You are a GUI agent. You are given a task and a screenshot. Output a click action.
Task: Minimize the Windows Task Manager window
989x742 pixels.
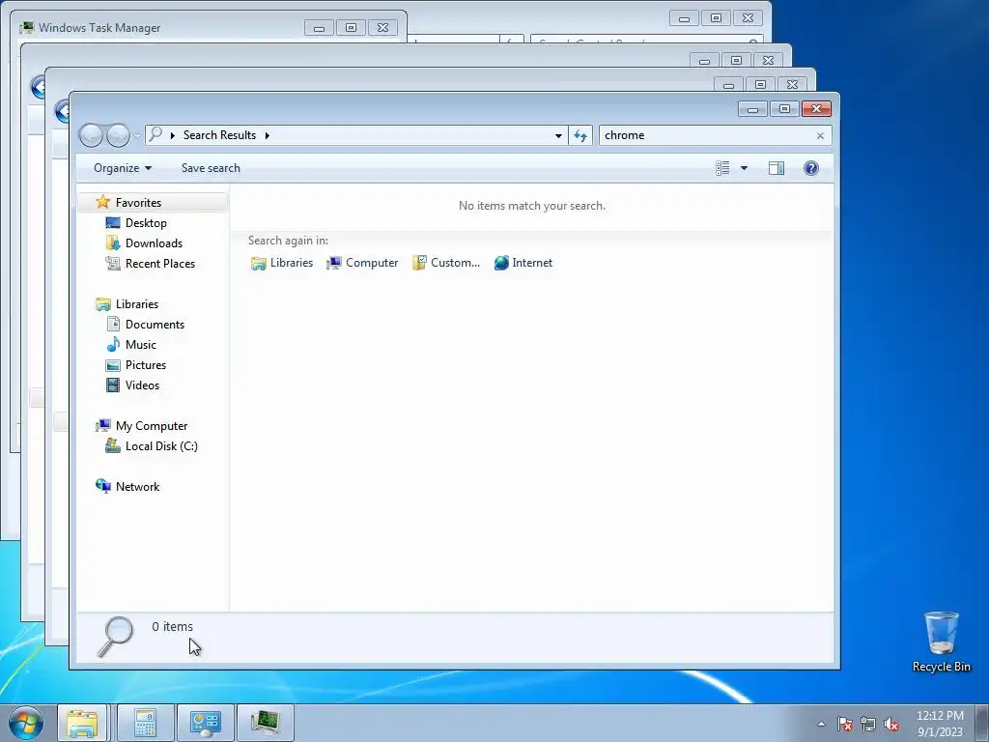point(319,28)
